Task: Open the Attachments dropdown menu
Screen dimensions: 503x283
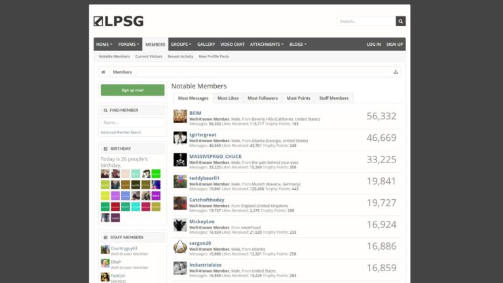Action: tap(267, 44)
